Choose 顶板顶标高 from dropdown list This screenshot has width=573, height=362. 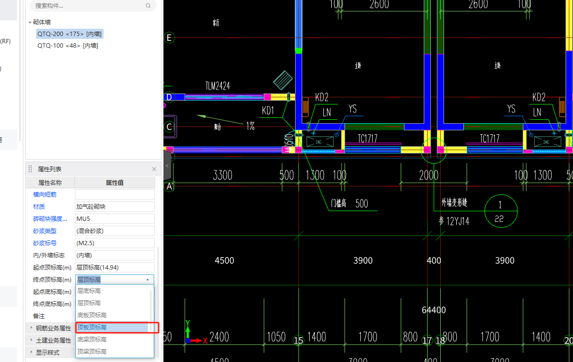click(x=112, y=327)
